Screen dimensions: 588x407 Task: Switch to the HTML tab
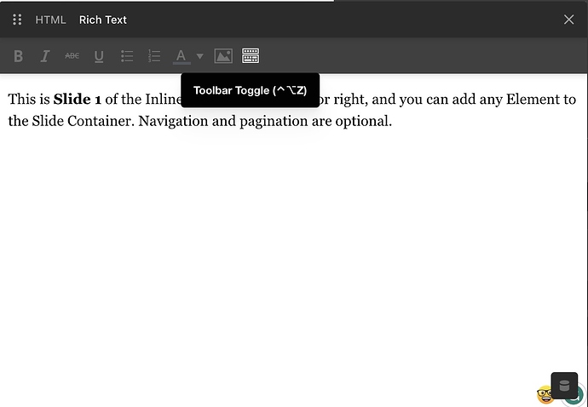coord(50,20)
